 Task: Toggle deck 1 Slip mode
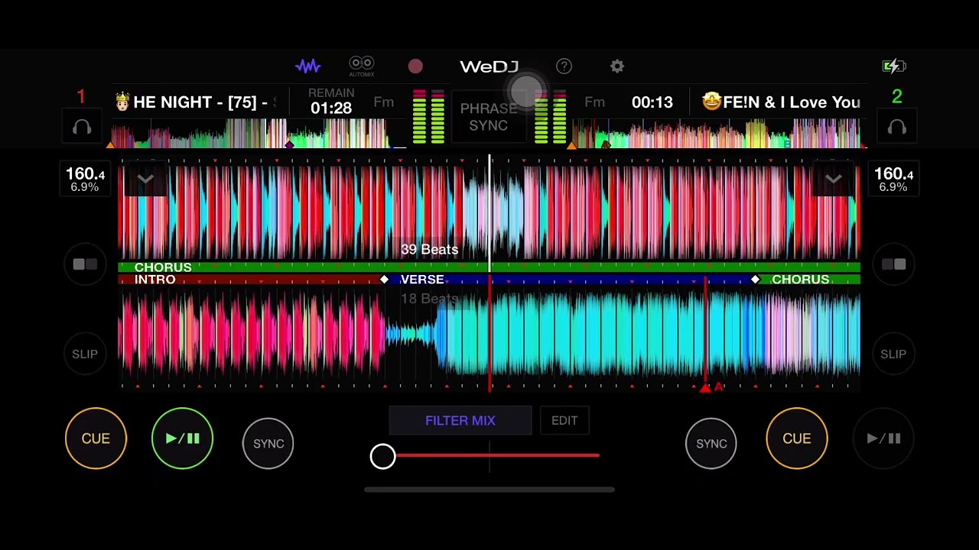coord(85,354)
